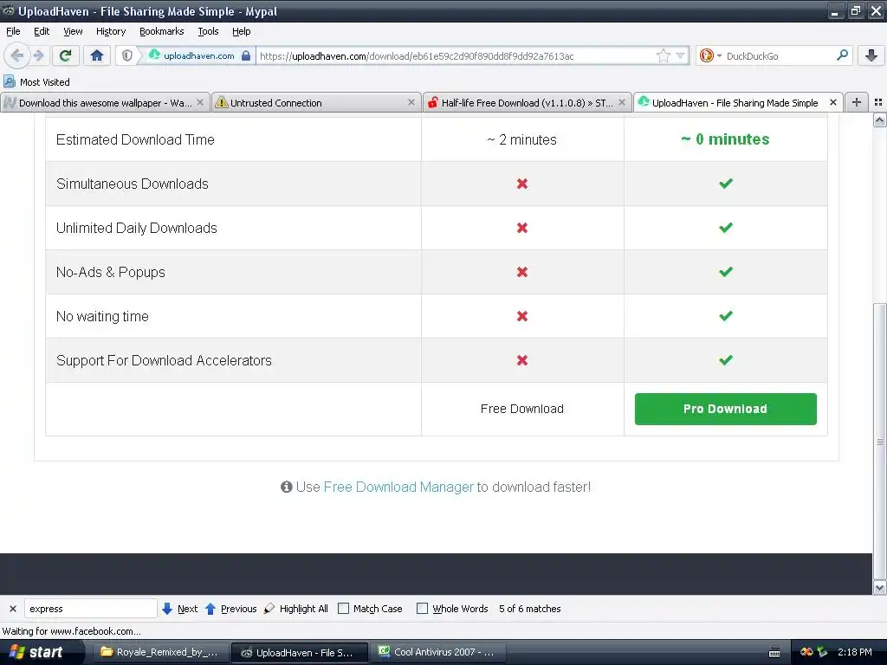Show all tabs list button
Screen dimensions: 887x665
click(878, 102)
